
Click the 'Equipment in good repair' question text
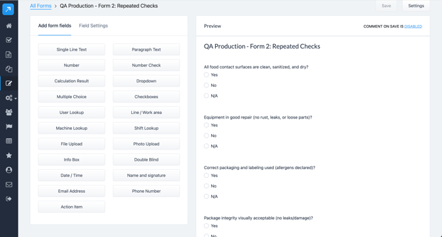(258, 117)
